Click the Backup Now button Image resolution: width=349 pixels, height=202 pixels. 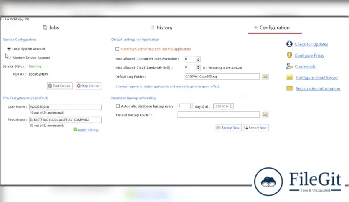tap(228, 128)
